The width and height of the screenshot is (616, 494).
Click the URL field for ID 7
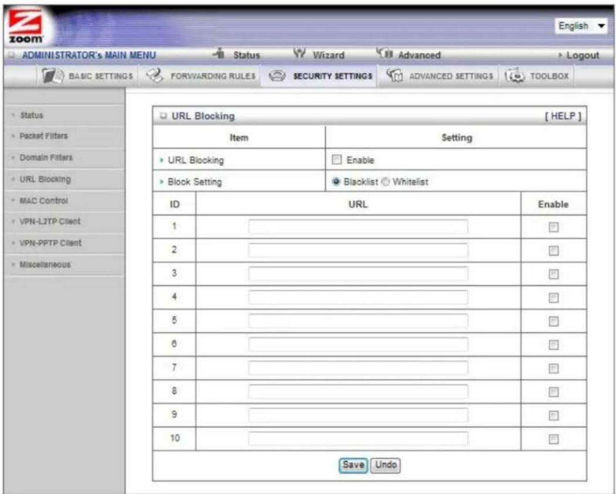358,368
